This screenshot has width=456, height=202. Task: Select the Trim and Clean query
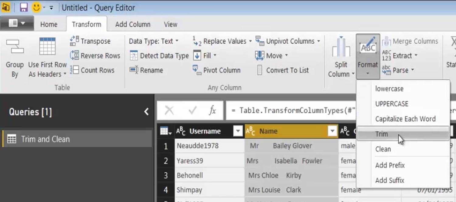click(45, 139)
